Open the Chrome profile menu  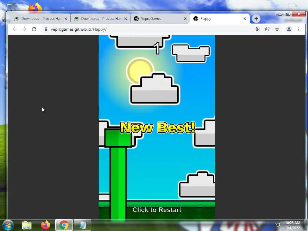(x=289, y=29)
